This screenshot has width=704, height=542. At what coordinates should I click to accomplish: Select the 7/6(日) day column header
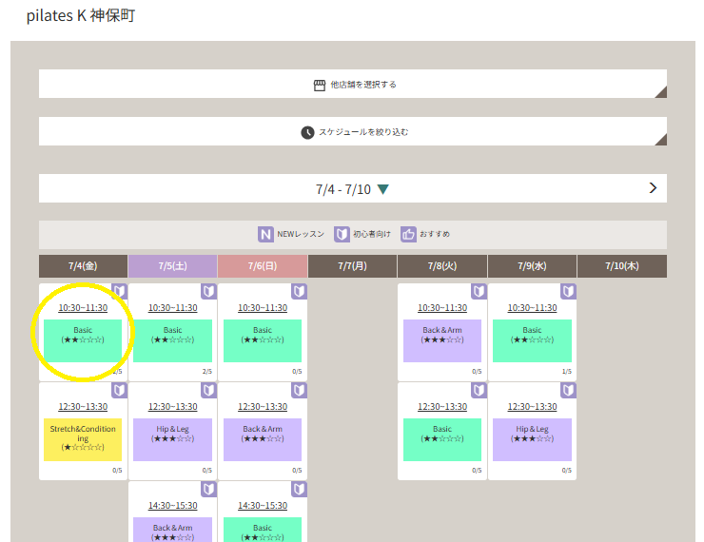pyautogui.click(x=262, y=266)
